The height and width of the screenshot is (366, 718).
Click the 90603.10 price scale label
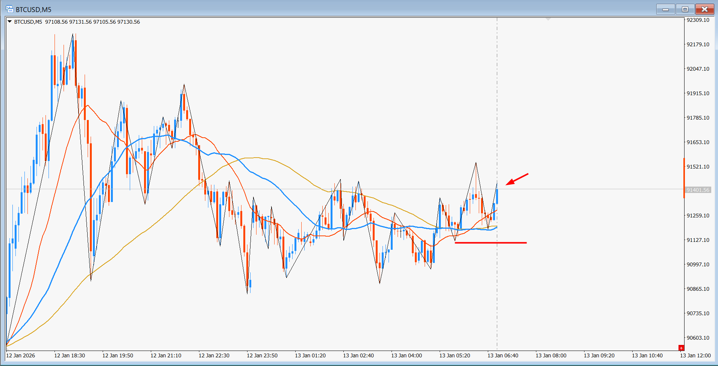click(698, 338)
